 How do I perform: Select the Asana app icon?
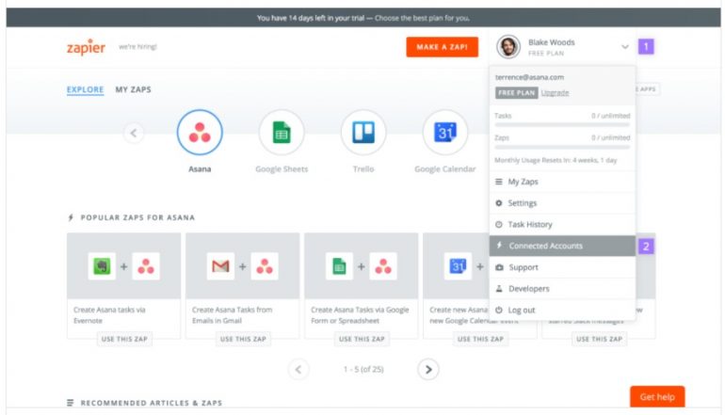tap(200, 132)
